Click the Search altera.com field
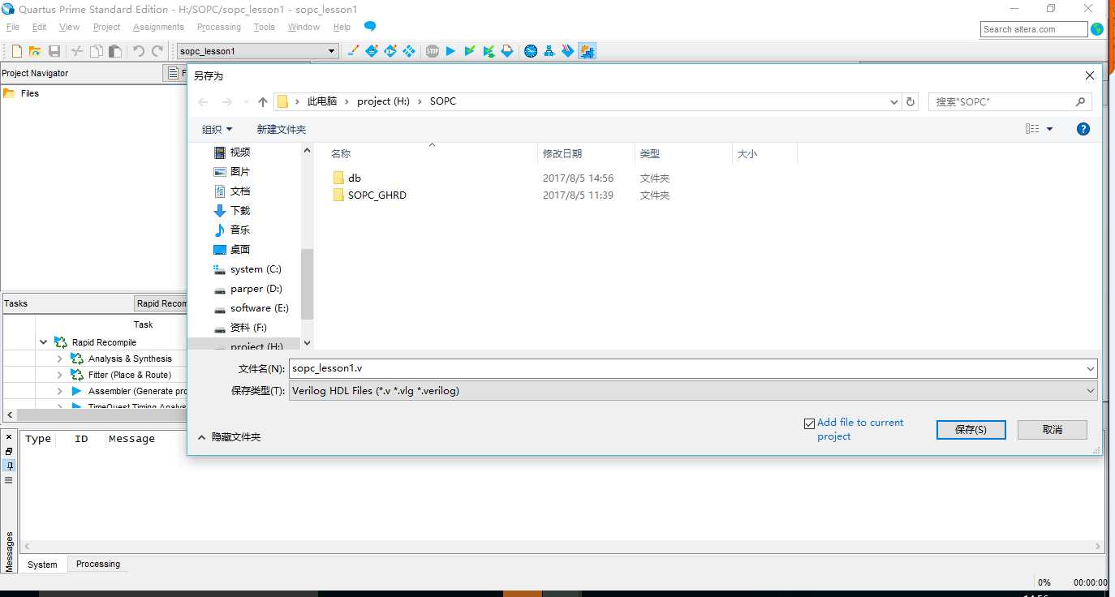This screenshot has height=597, width=1115. [x=1034, y=29]
